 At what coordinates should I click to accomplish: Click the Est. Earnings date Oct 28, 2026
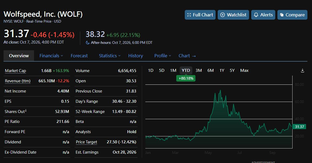125,152
